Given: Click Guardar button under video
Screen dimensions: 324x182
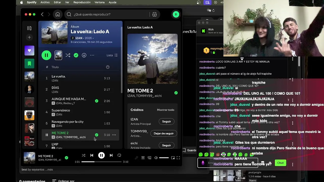Looking at the screenshot, I should tap(189, 150).
